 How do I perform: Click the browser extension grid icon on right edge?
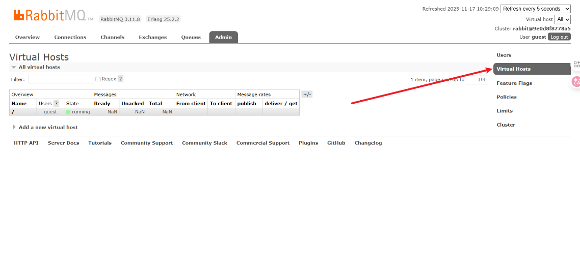point(576,64)
